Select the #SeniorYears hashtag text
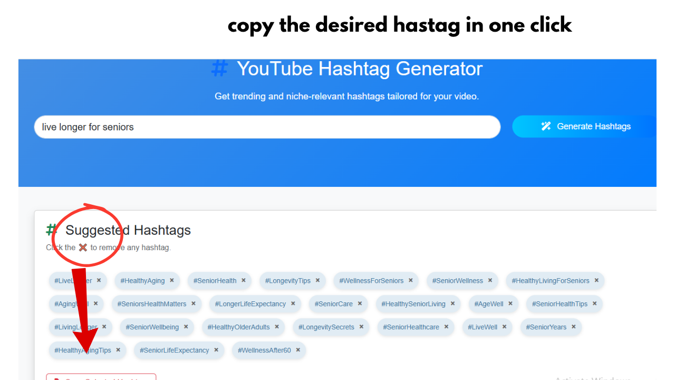675x380 pixels. coord(546,327)
